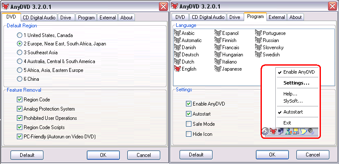
Task: Choose the Danish language icon
Action: tap(177, 47)
